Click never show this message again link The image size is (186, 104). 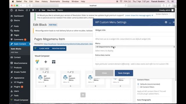[138, 15]
